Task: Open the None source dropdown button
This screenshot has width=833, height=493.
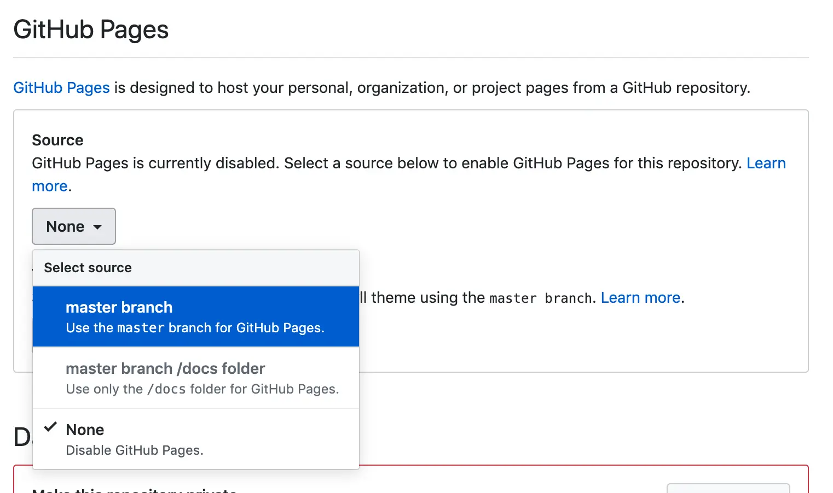Action: 74,226
